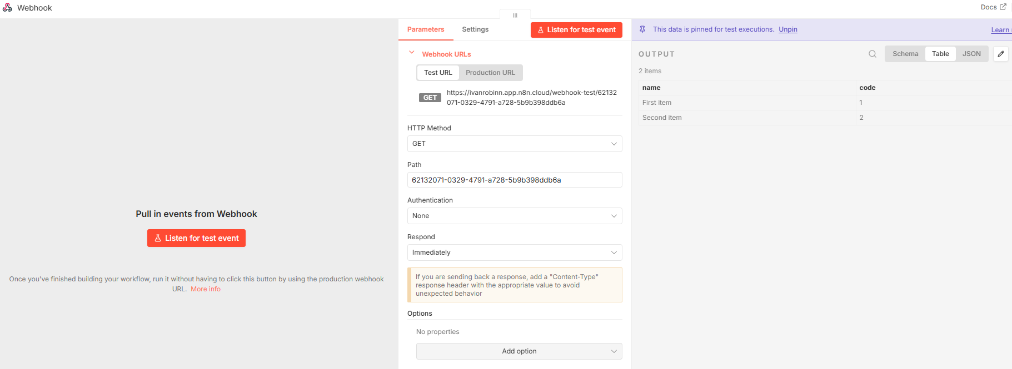Open the Authentication dropdown
This screenshot has width=1012, height=369.
coord(515,216)
